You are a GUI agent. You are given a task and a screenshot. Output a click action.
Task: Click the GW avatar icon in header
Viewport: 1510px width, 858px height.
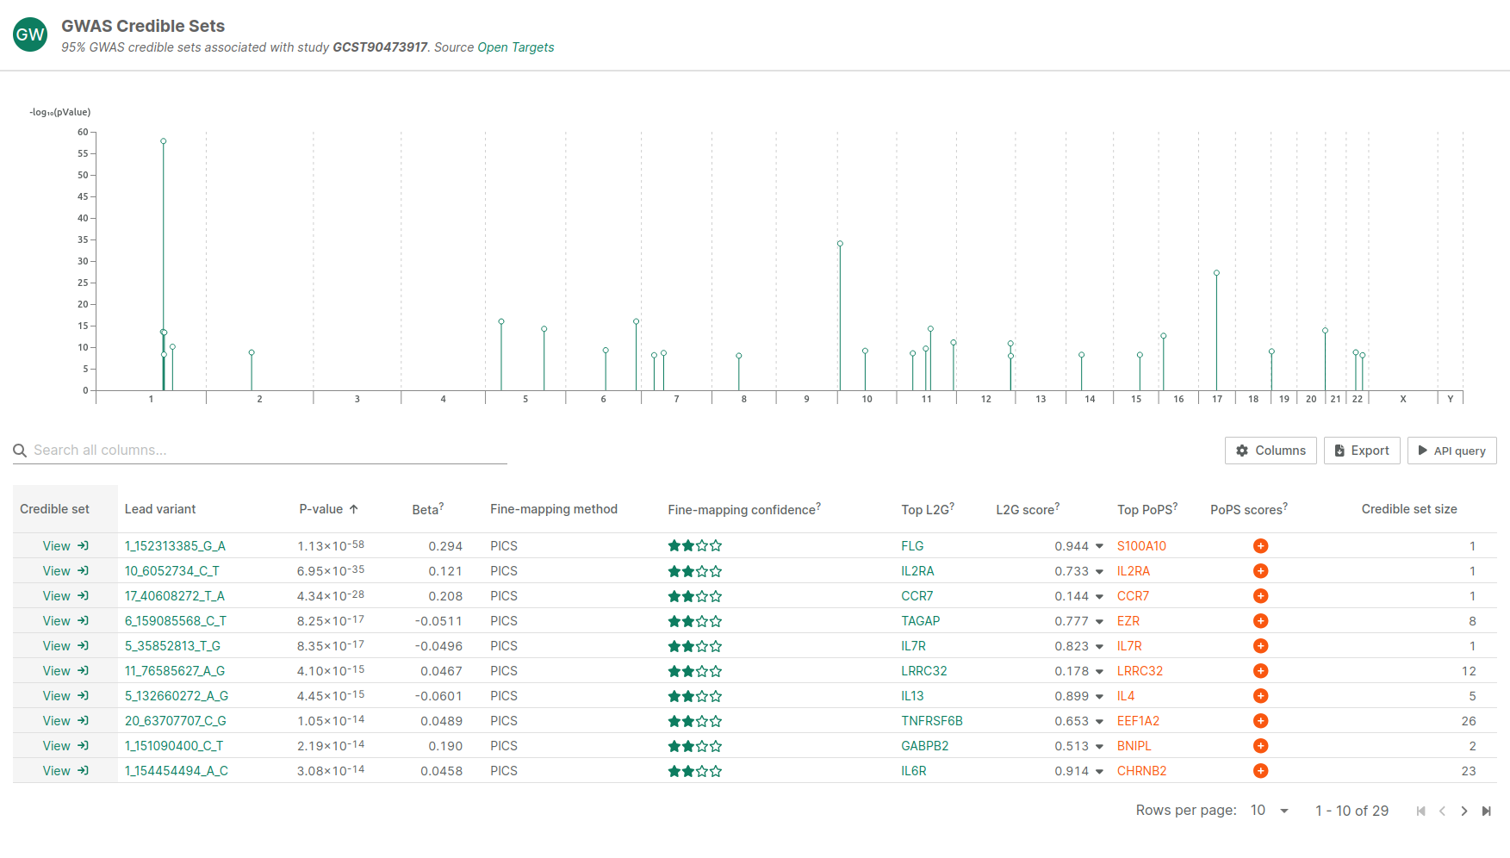tap(30, 34)
